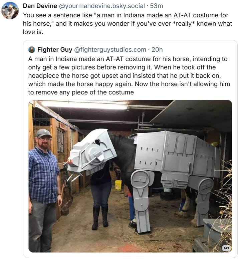Open the 53m post timestamp

(157, 6)
